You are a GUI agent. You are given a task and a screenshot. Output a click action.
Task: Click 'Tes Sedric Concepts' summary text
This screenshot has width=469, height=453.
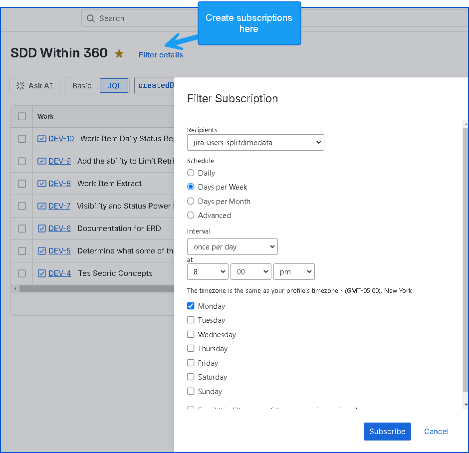pos(115,273)
